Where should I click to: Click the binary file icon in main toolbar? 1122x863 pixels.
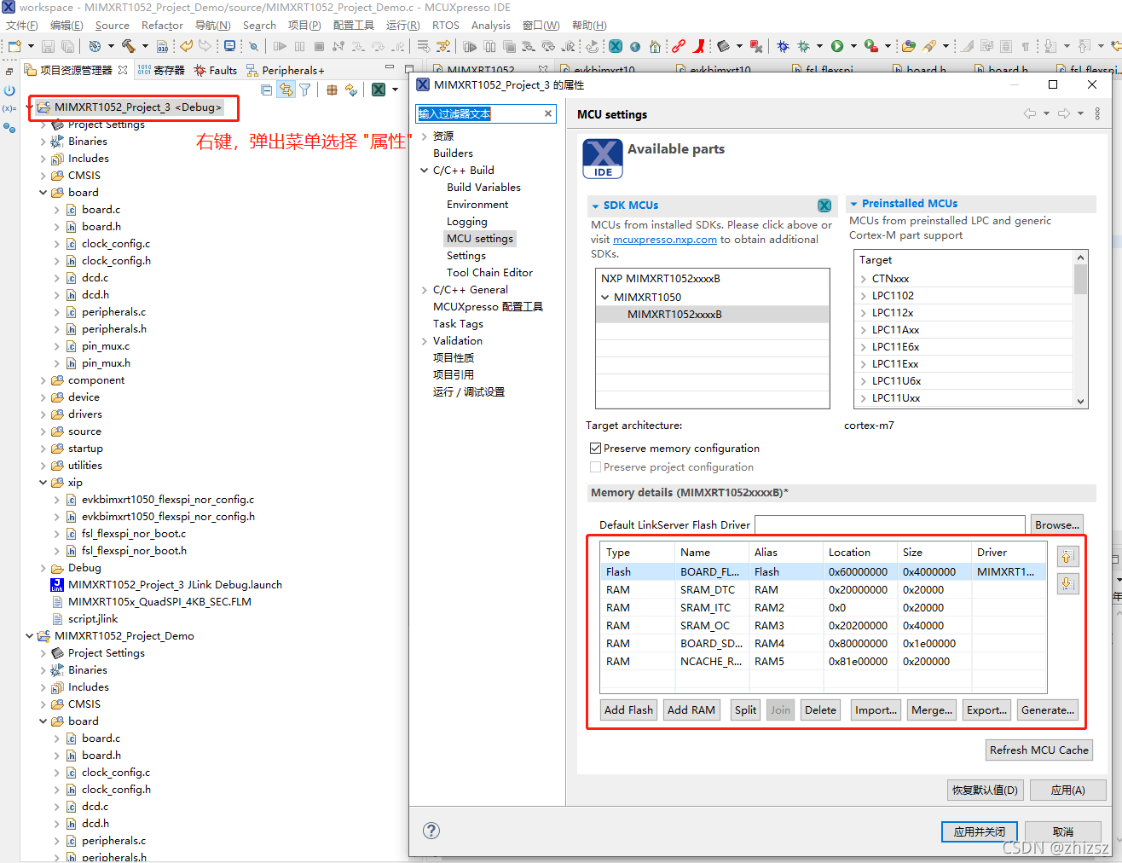pos(162,46)
